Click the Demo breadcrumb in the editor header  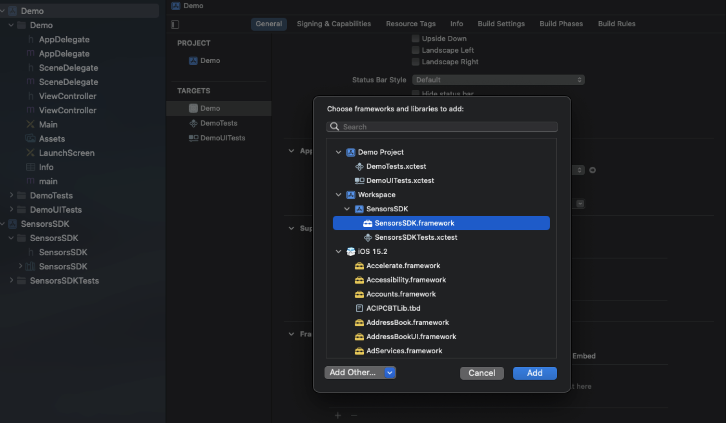187,6
